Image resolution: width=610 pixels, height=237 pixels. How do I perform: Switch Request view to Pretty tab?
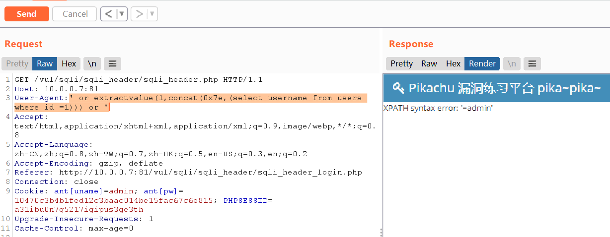tap(17, 63)
